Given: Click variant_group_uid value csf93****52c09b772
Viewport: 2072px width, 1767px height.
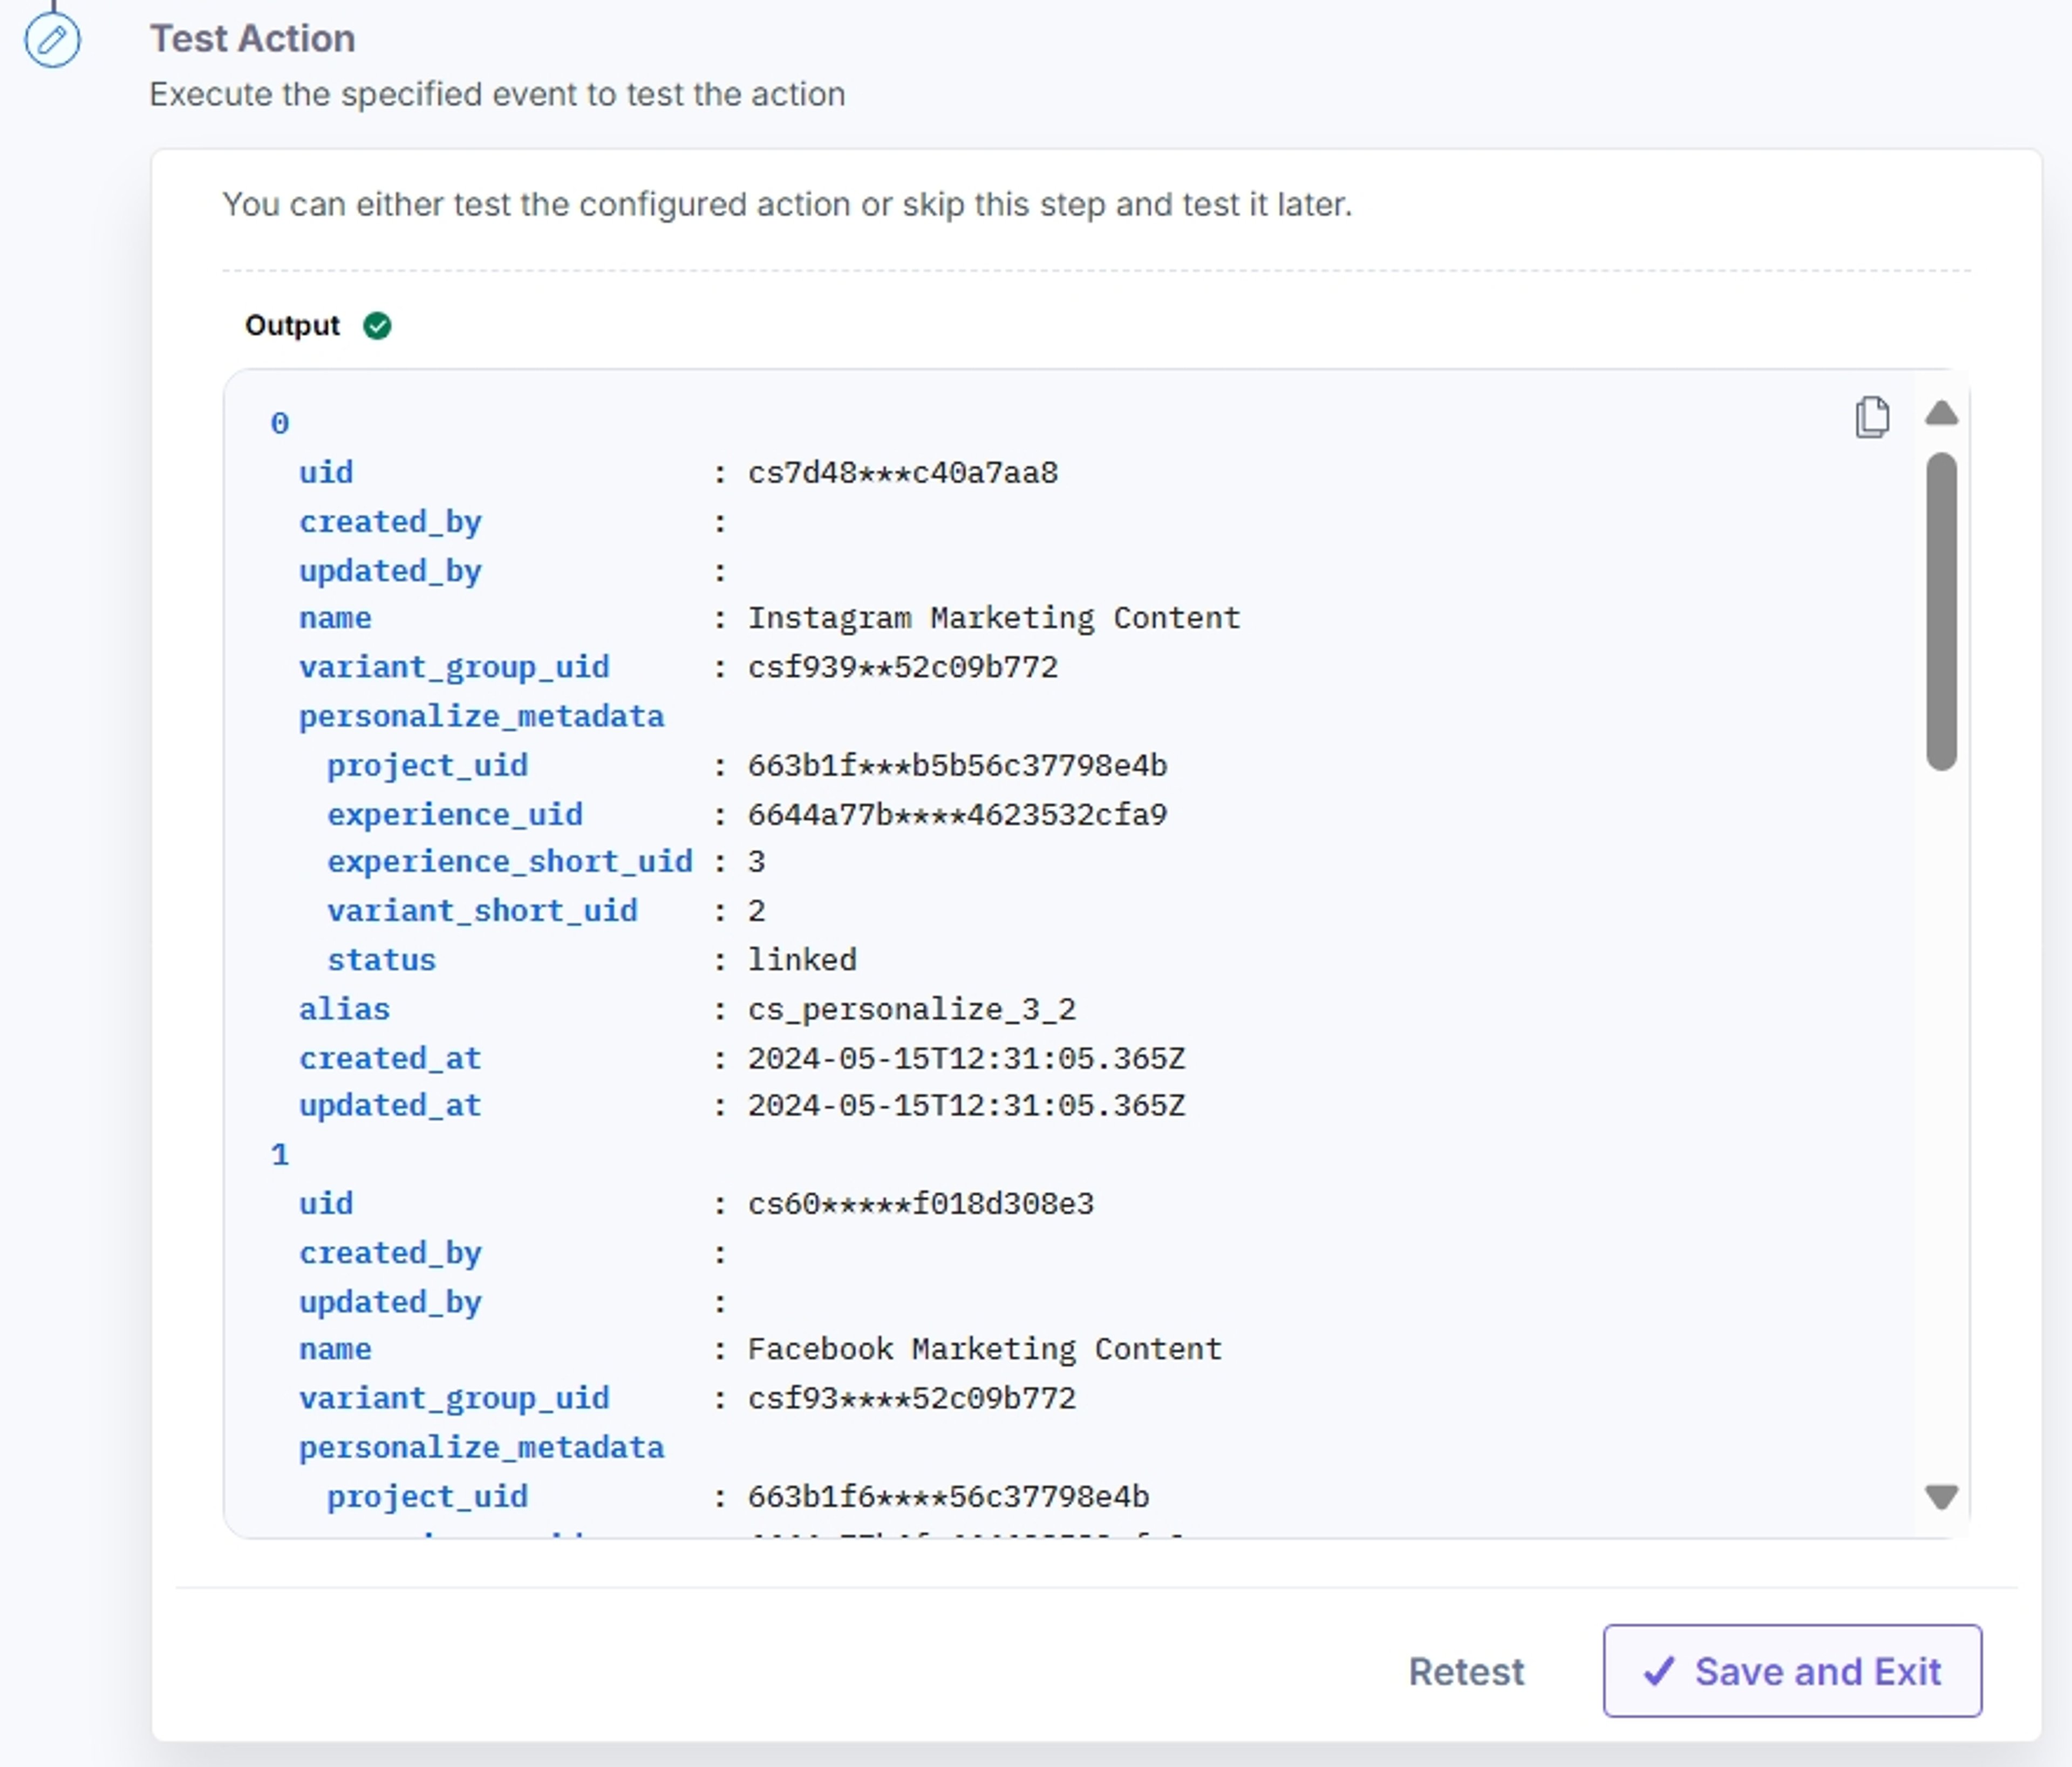Looking at the screenshot, I should tap(912, 1398).
